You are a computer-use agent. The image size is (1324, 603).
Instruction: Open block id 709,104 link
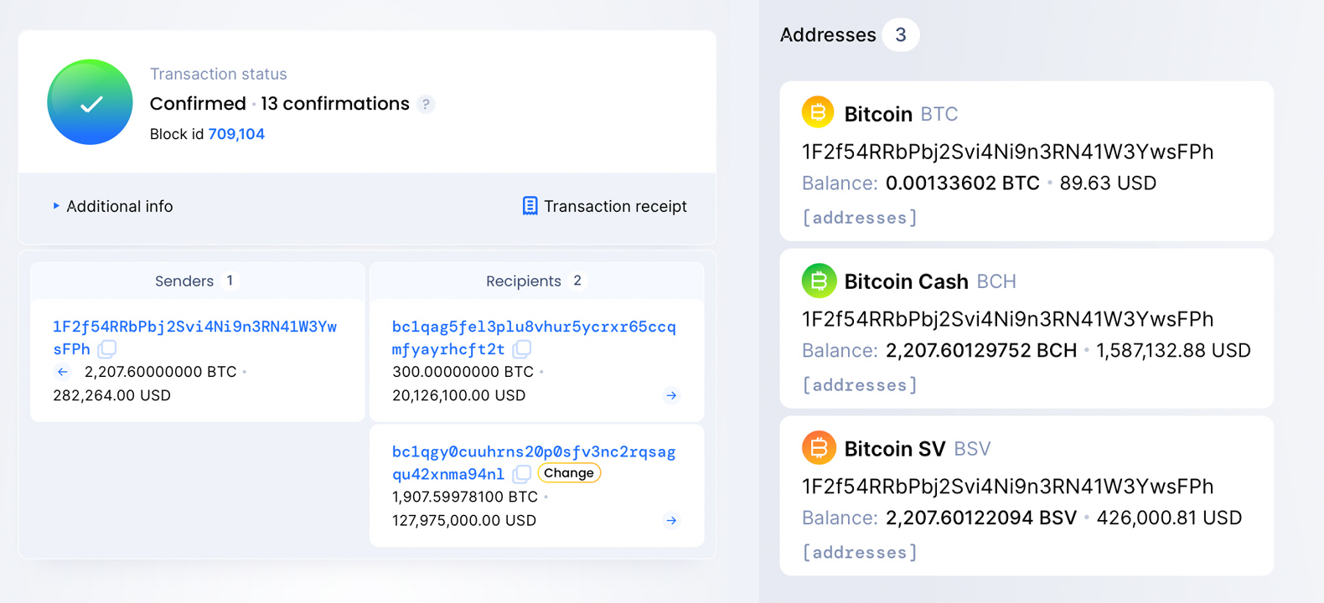tap(236, 134)
